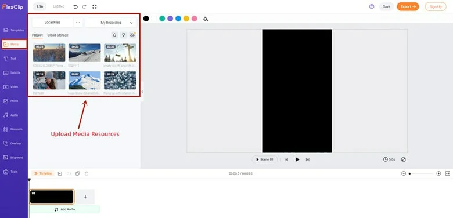Click the undo arrow icon
Screen dimensions: 453x218
click(75, 6)
